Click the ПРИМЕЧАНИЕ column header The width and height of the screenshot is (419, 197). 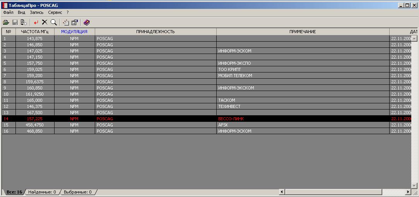[303, 32]
